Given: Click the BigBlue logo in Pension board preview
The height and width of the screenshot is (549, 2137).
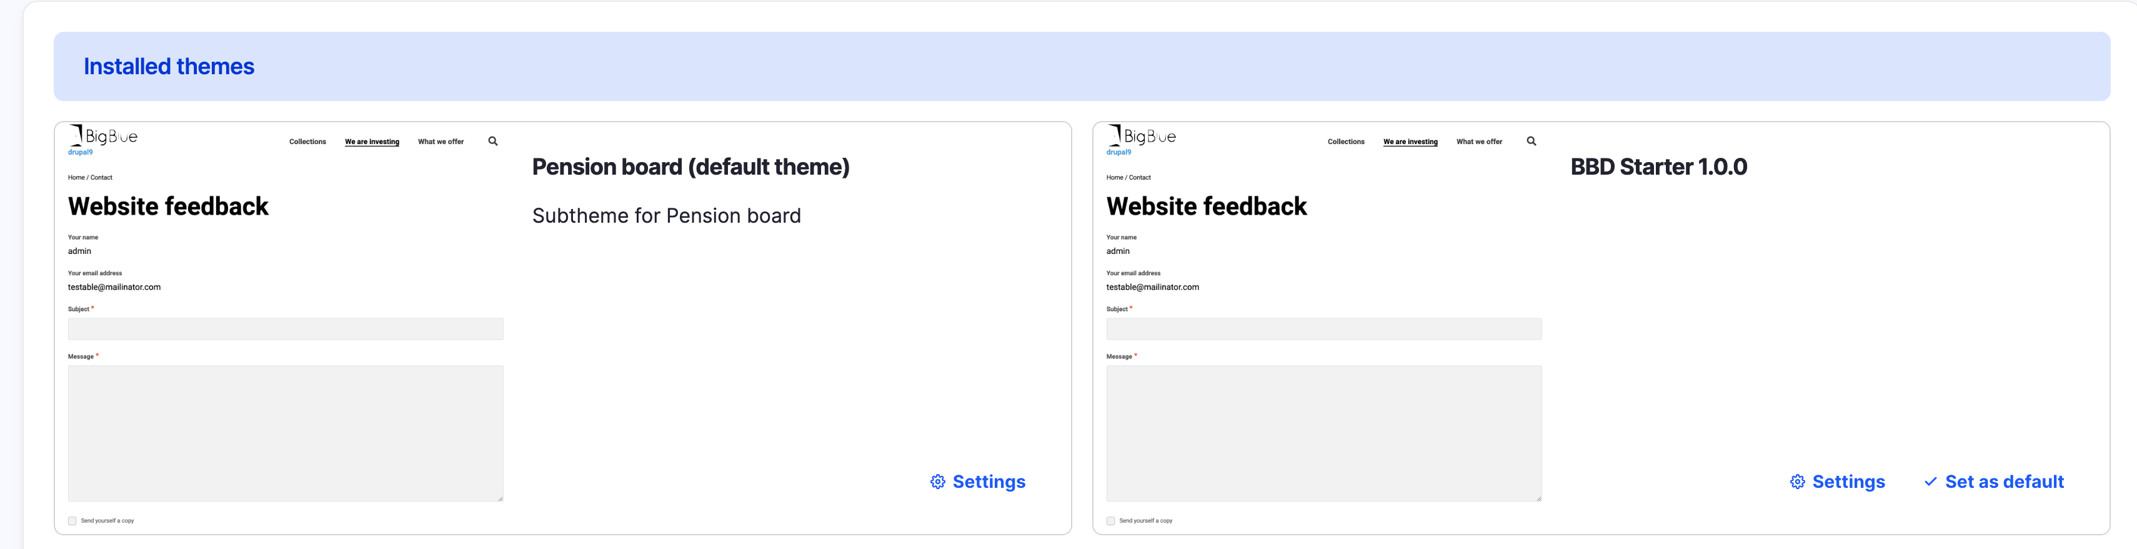Looking at the screenshot, I should 104,137.
